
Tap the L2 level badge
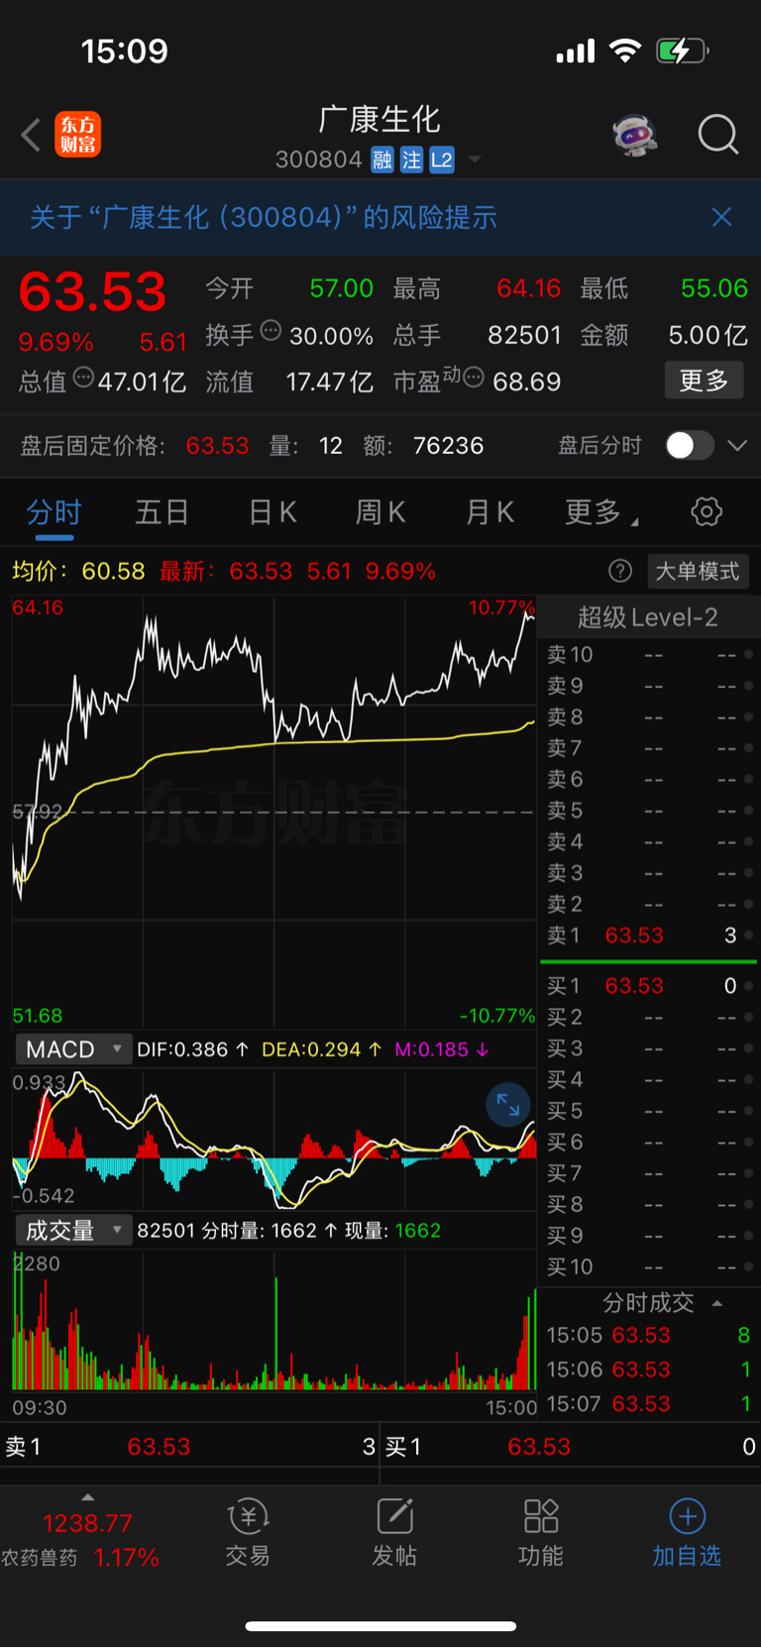tap(442, 160)
